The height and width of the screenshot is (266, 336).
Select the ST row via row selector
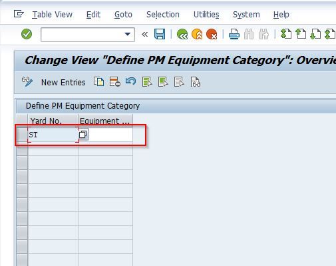[22, 135]
